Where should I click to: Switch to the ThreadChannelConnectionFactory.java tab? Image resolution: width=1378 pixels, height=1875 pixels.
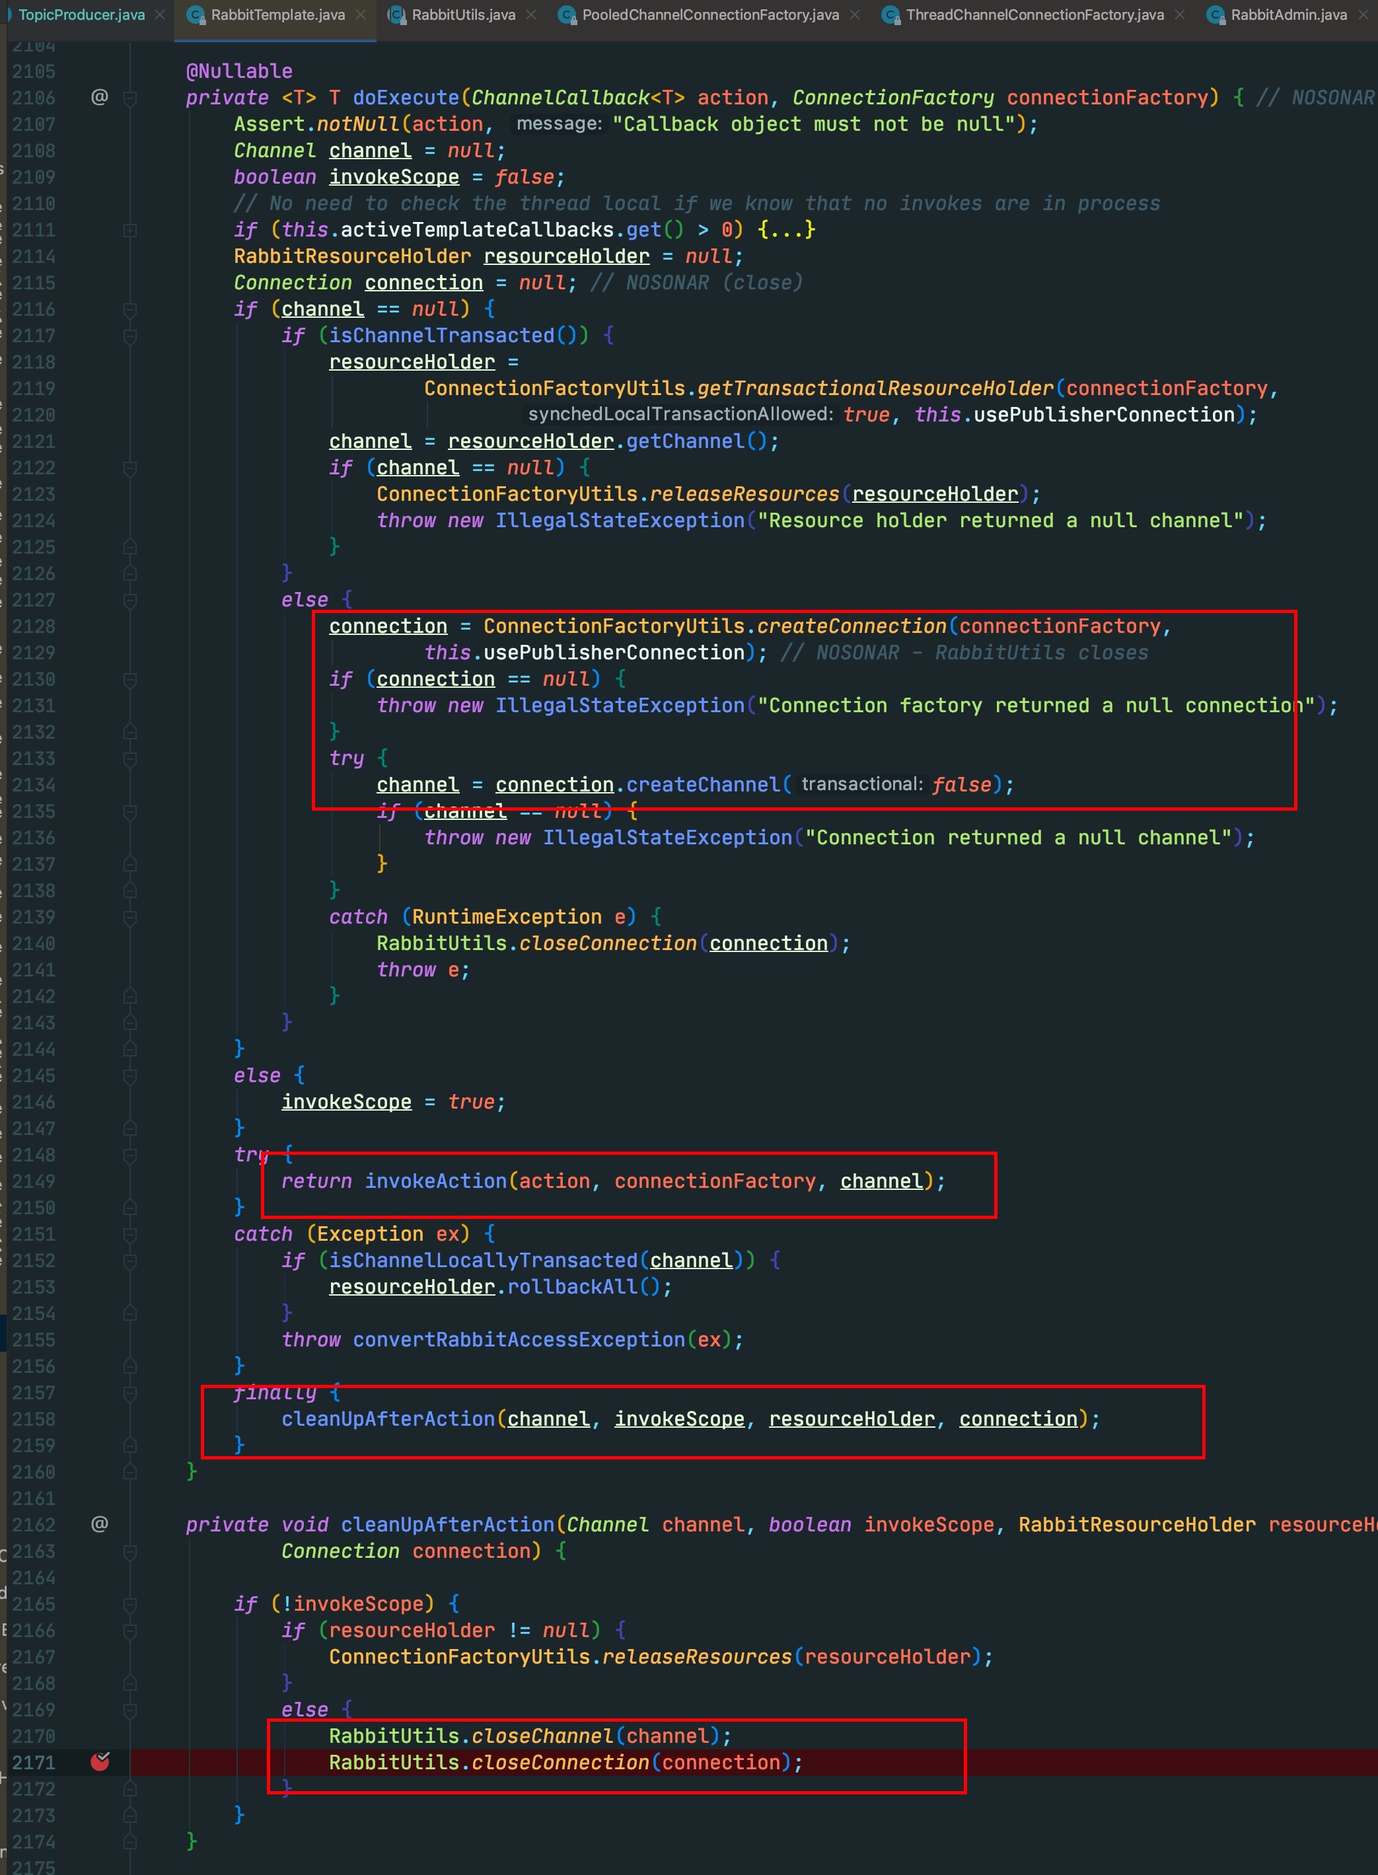pos(1034,15)
